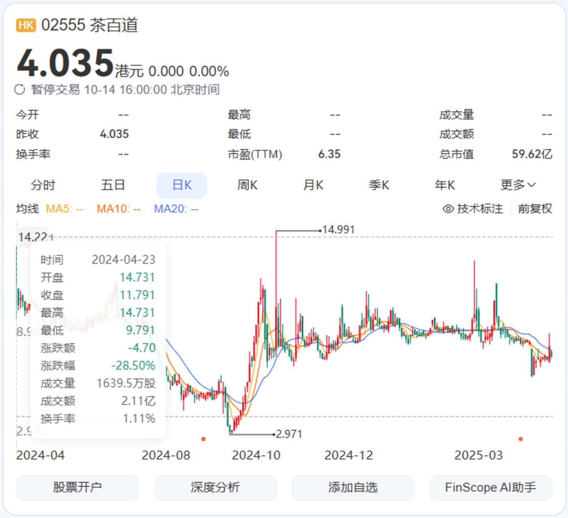This screenshot has height=518, width=568.
Task: Click the 14.221 y-axis price label
Action: tap(36, 237)
